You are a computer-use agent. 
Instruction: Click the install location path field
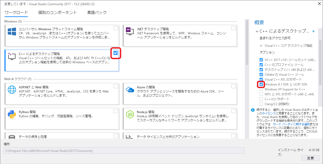pos(124,151)
